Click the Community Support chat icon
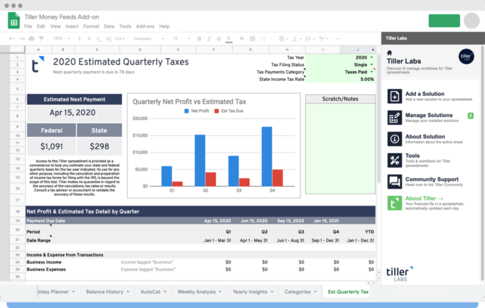The height and width of the screenshot is (308, 485). tap(395, 182)
